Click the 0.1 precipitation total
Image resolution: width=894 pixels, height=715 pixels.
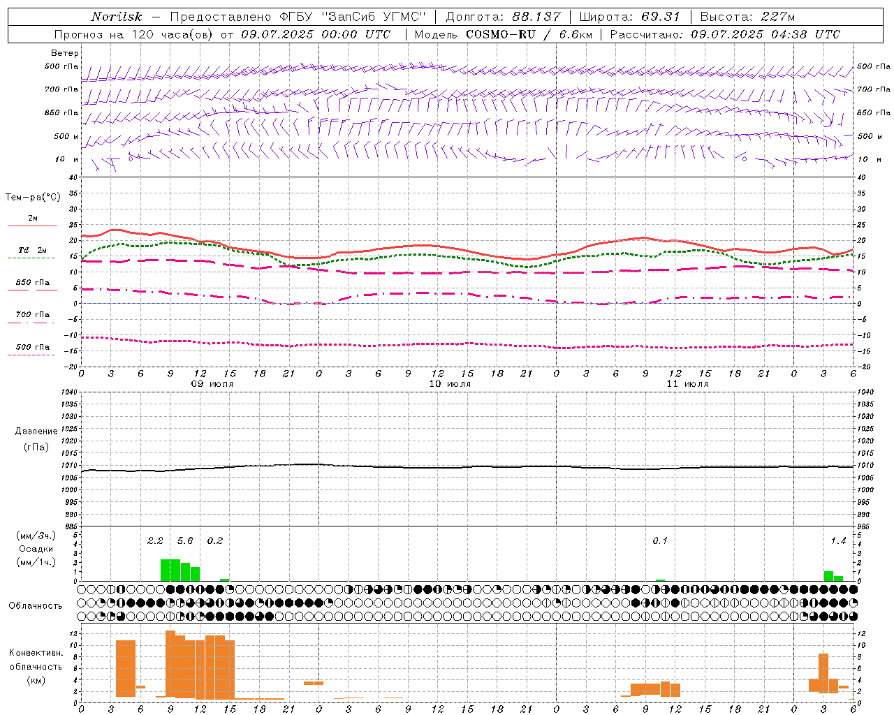point(660,541)
